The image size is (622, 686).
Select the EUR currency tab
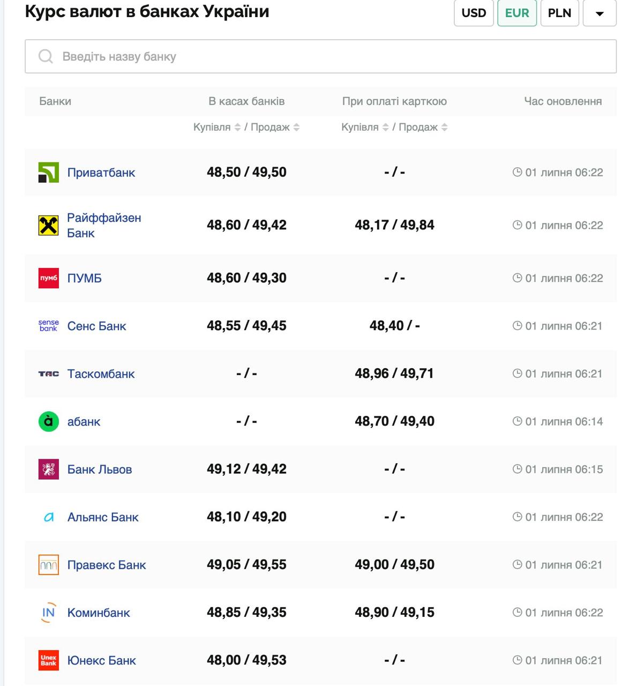[516, 13]
